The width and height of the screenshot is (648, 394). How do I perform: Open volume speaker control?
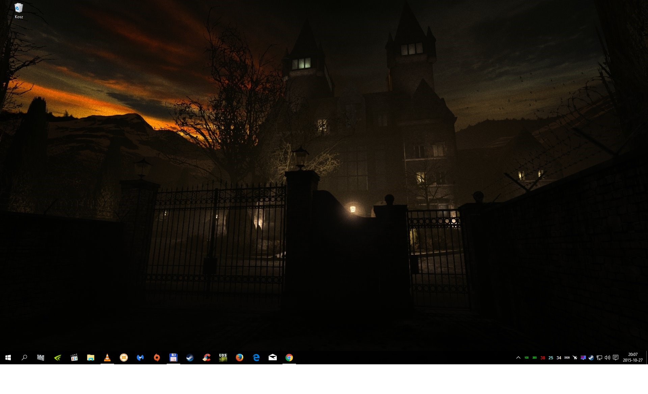point(607,358)
